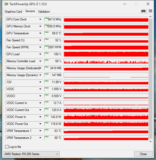Screen dimensions: 156x160
Task: Enable the Log to file checkbox
Action: click(x=7, y=147)
